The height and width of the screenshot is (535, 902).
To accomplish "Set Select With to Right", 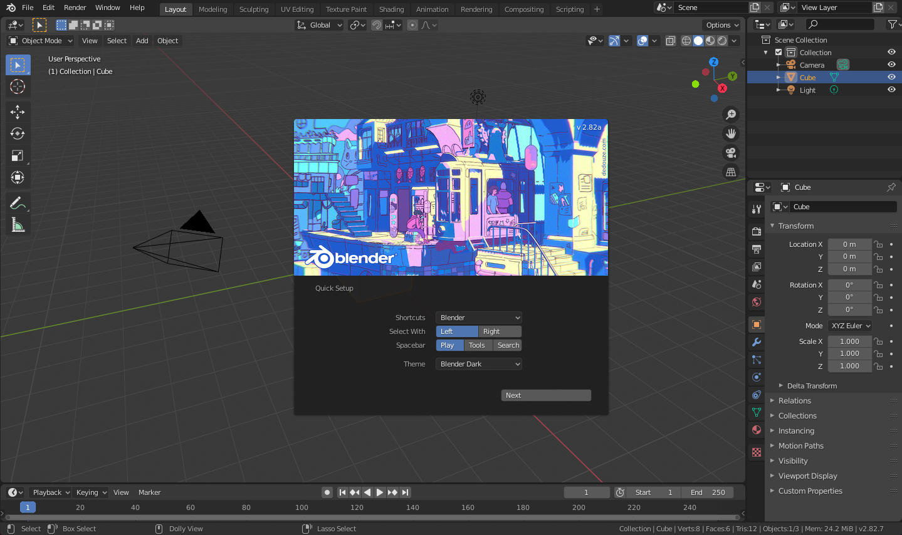I will [x=499, y=331].
